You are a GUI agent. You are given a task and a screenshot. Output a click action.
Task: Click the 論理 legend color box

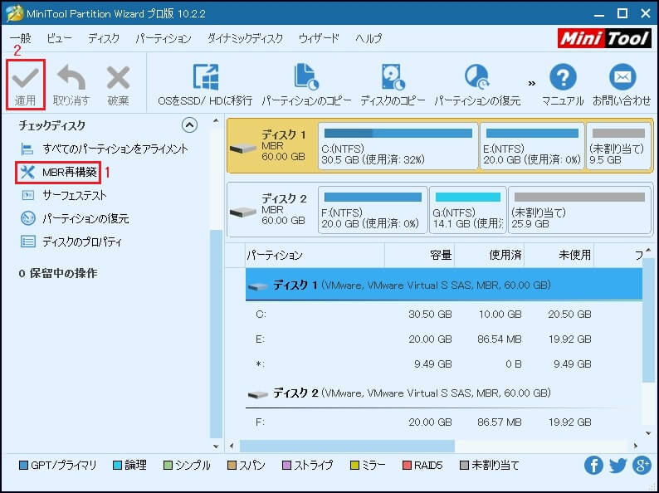point(117,466)
